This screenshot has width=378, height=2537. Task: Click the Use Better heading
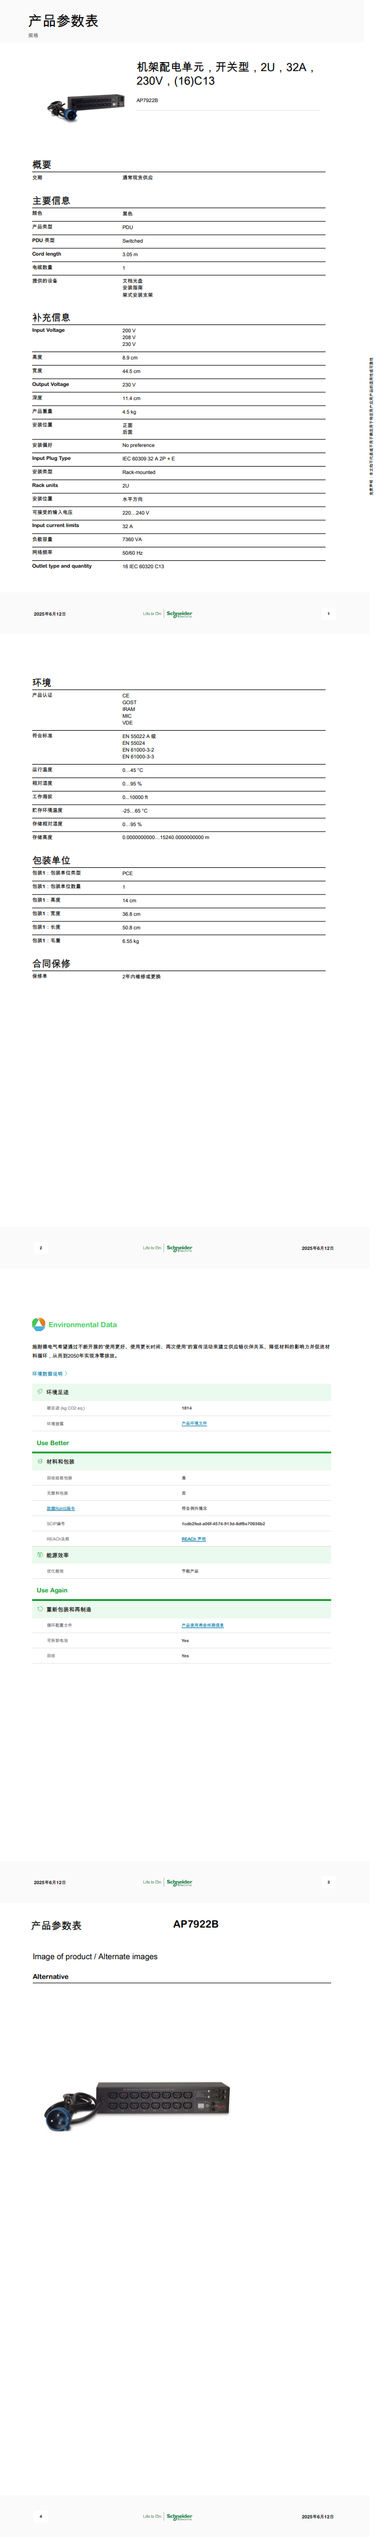[x=53, y=1443]
